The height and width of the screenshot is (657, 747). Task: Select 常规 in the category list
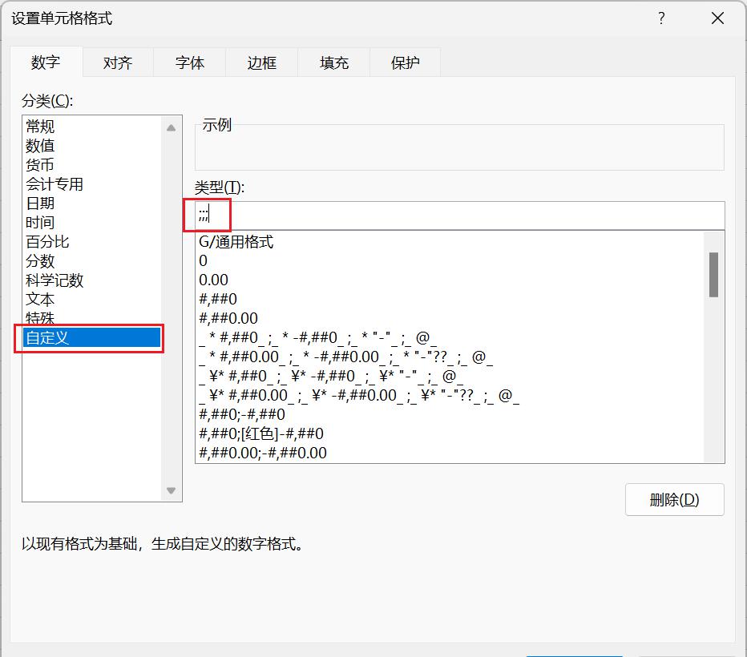(92, 126)
